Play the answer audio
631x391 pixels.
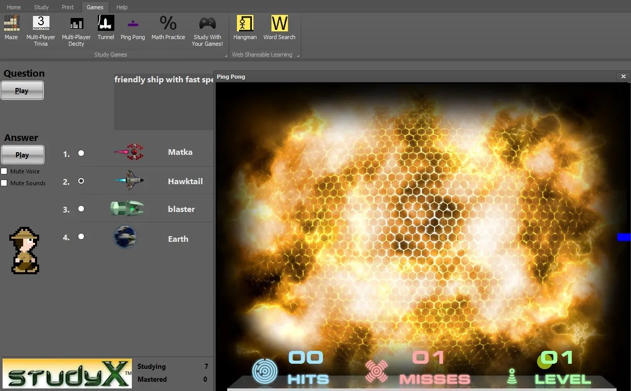[22, 155]
